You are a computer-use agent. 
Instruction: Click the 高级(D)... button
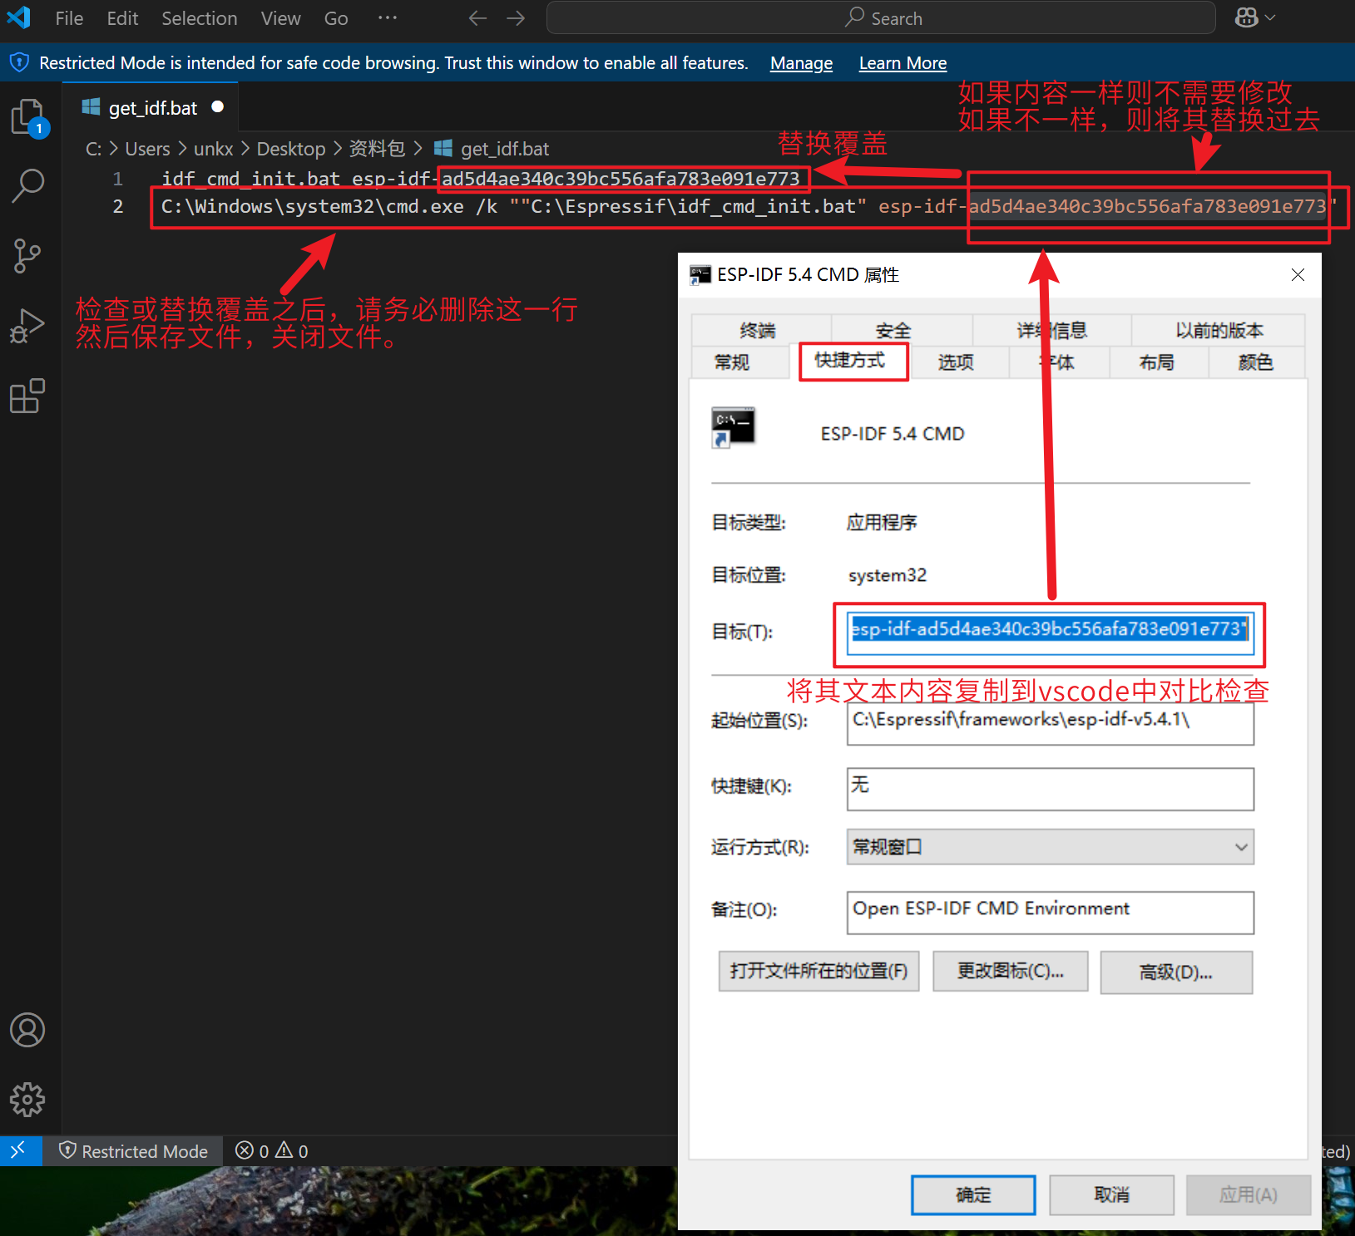pyautogui.click(x=1176, y=972)
